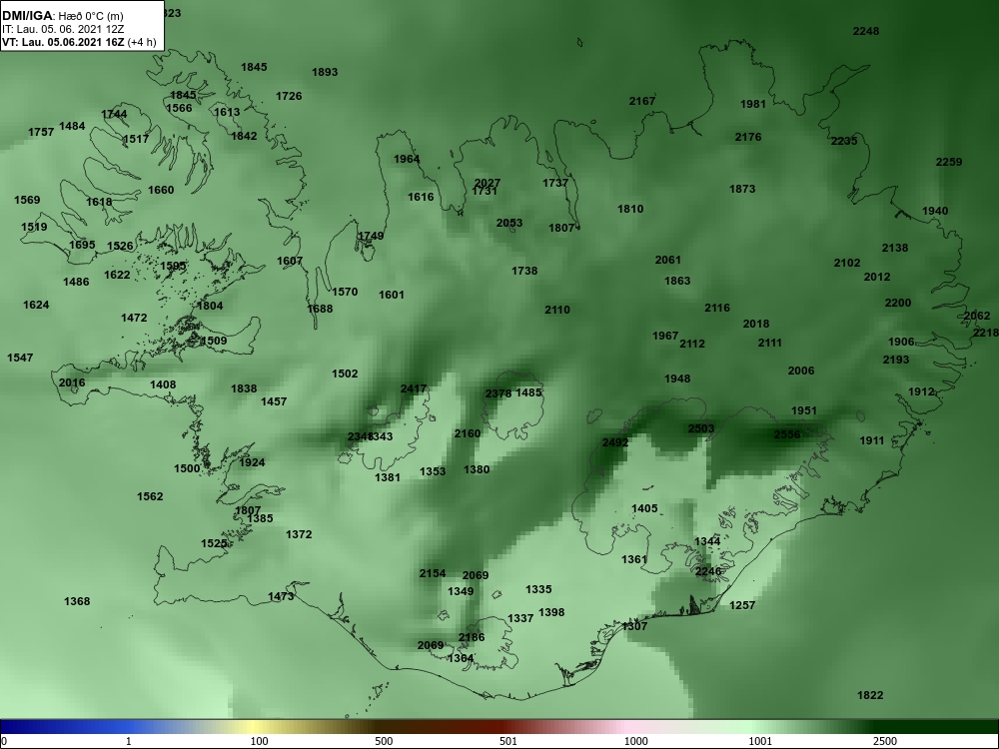Click the map value 1893
Image resolution: width=999 pixels, height=749 pixels.
[x=325, y=72]
